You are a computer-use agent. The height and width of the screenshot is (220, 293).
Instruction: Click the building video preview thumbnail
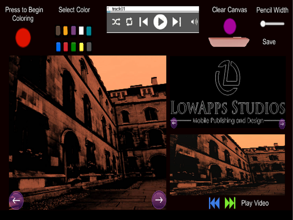click(227, 165)
